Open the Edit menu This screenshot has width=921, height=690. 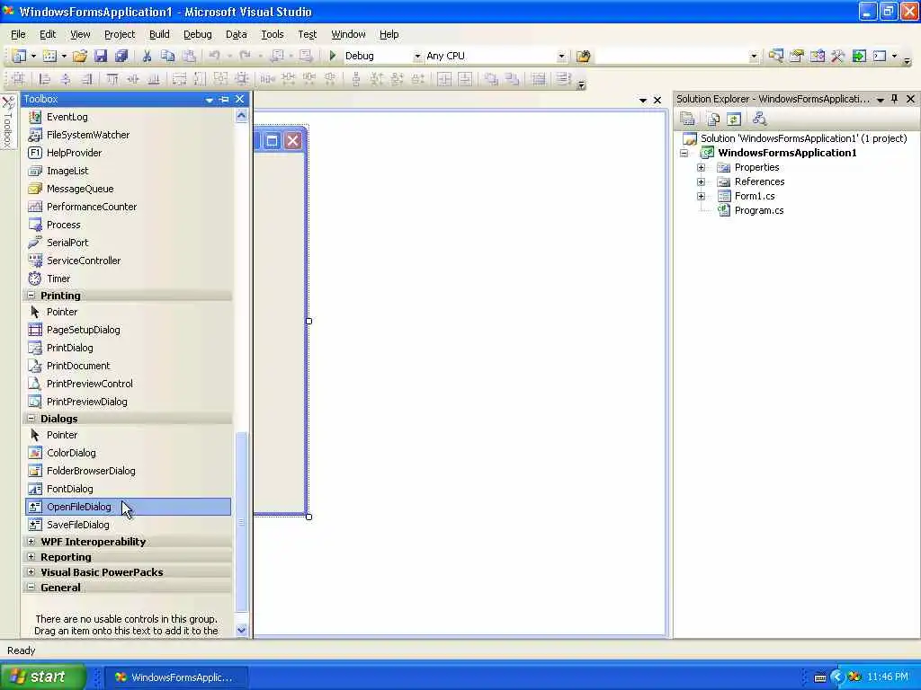(48, 35)
